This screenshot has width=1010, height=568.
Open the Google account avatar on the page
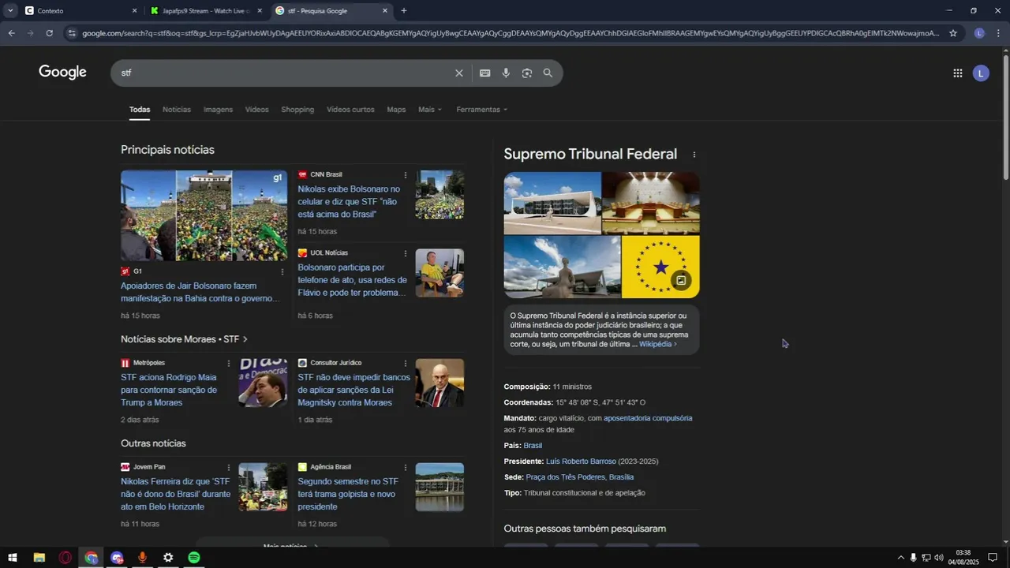coord(981,73)
